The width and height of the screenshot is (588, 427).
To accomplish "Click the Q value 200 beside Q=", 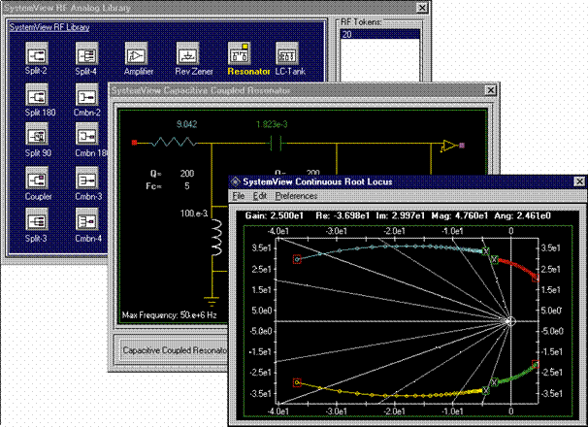I will [x=186, y=174].
